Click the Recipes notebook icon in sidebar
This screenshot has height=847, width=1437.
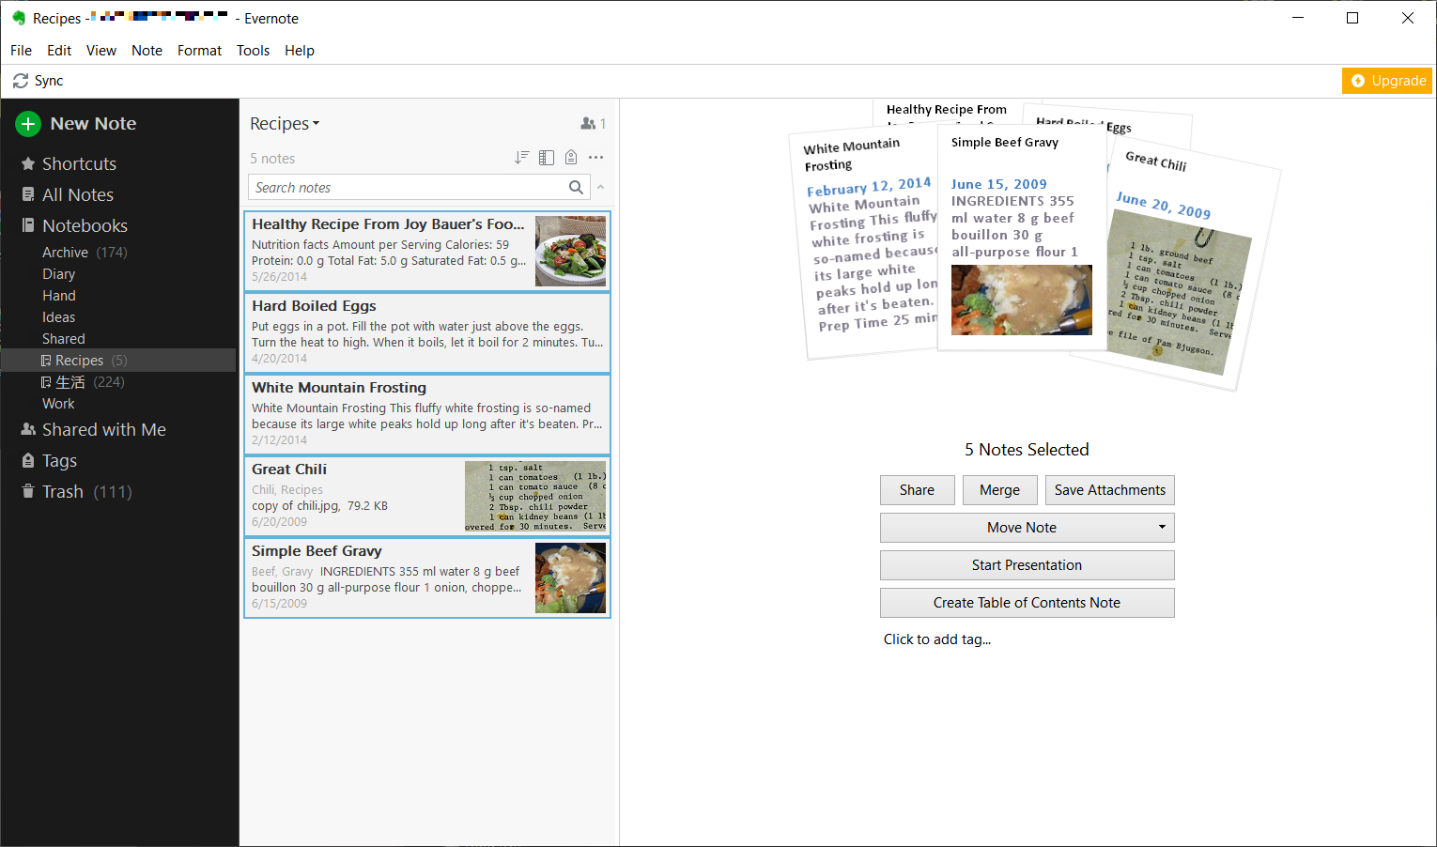pyautogui.click(x=46, y=361)
